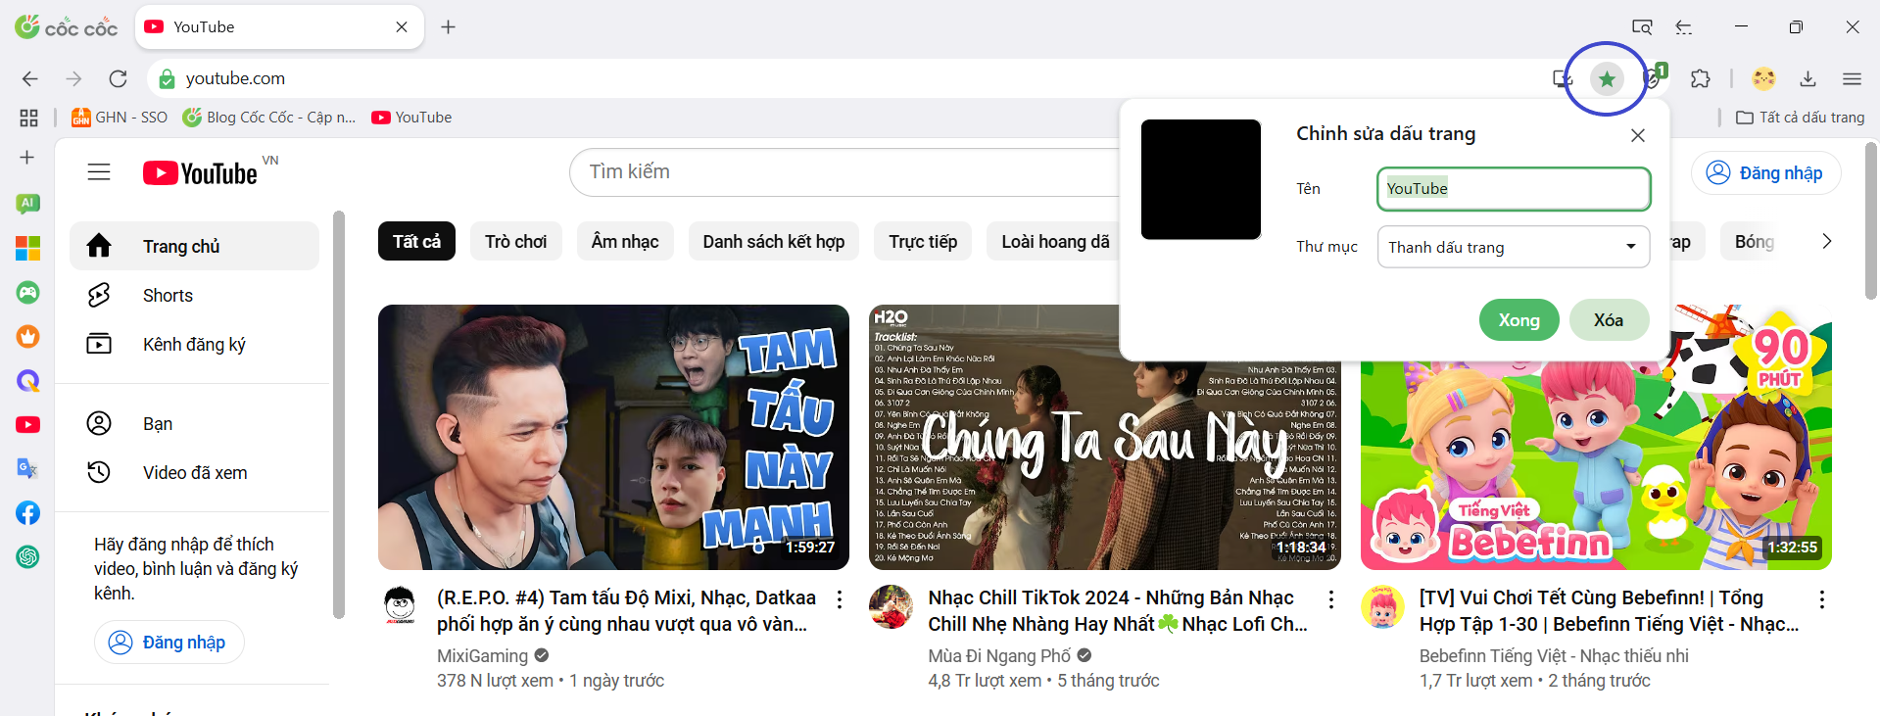The height and width of the screenshot is (716, 1880).
Task: Click the bookmark star icon in address bar
Action: (x=1607, y=78)
